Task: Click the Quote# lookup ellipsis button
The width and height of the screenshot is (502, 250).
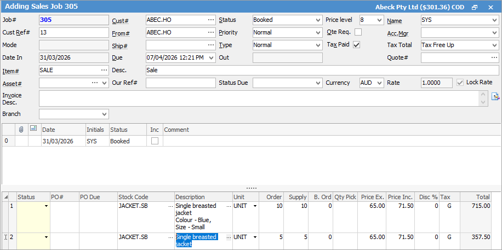Action: [x=494, y=57]
